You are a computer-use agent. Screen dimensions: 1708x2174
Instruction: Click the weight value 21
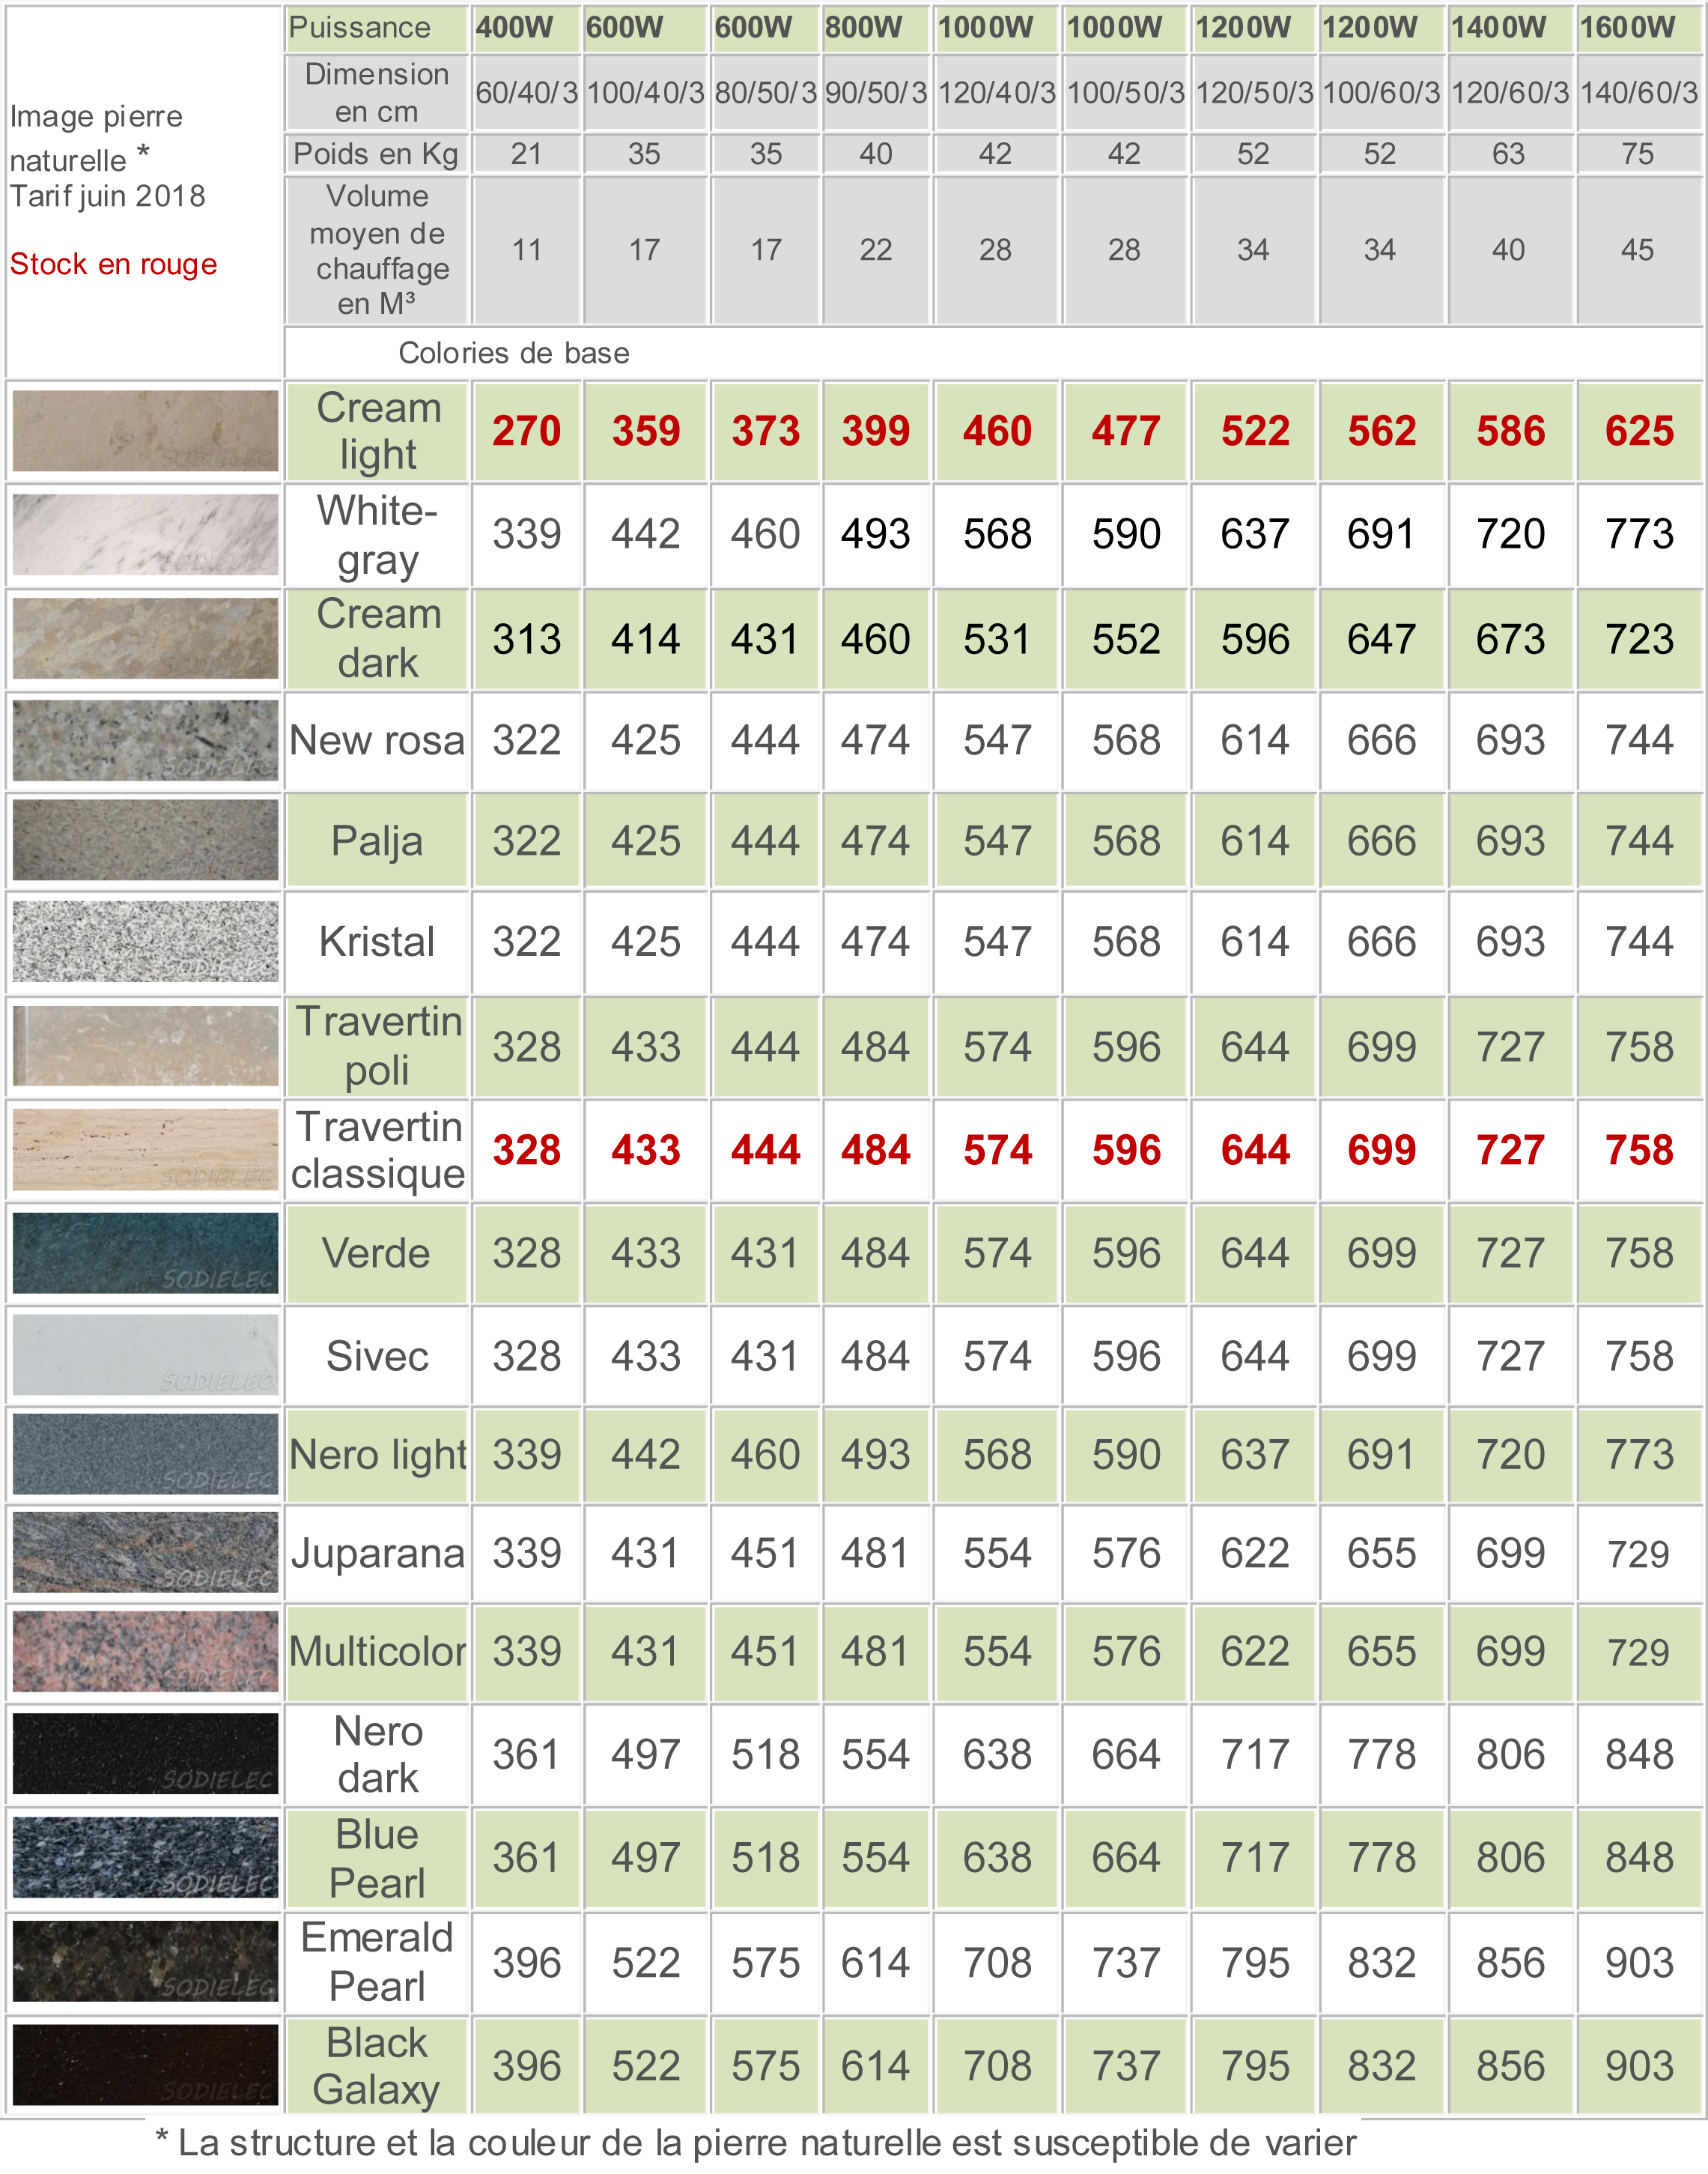tap(527, 154)
